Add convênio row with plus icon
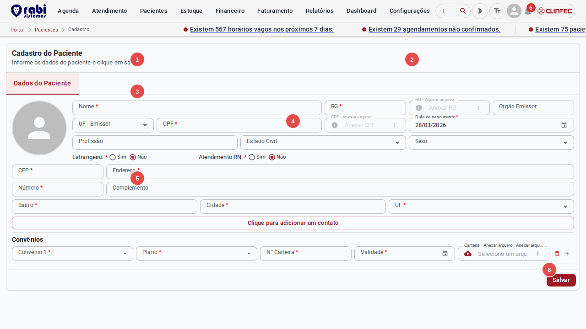 [567, 254]
